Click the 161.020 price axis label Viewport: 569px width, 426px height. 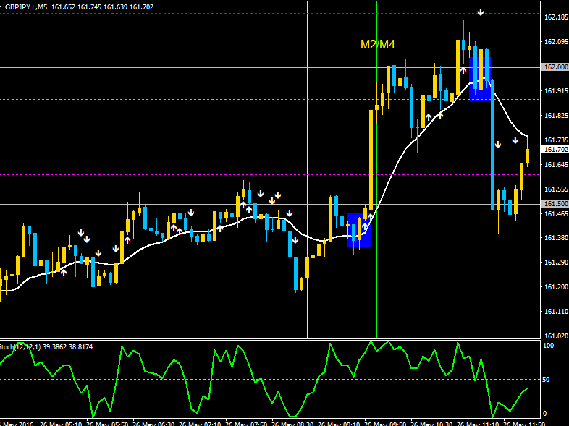pyautogui.click(x=556, y=336)
